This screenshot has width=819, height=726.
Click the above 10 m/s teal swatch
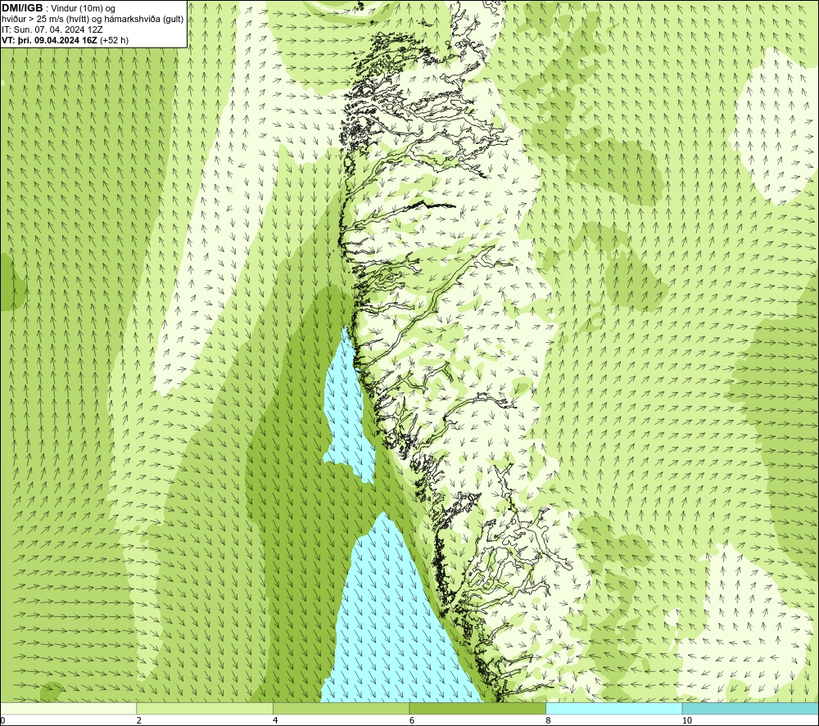click(x=750, y=708)
